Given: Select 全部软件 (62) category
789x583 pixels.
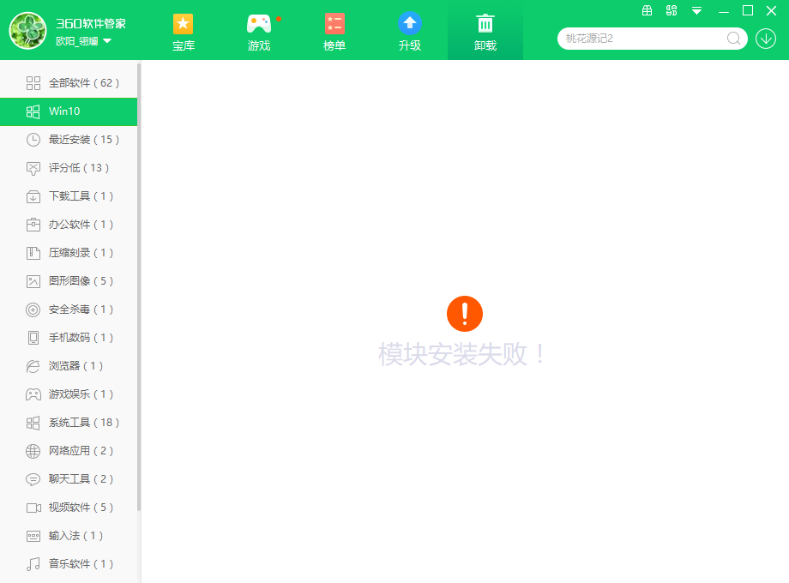Looking at the screenshot, I should [x=69, y=83].
